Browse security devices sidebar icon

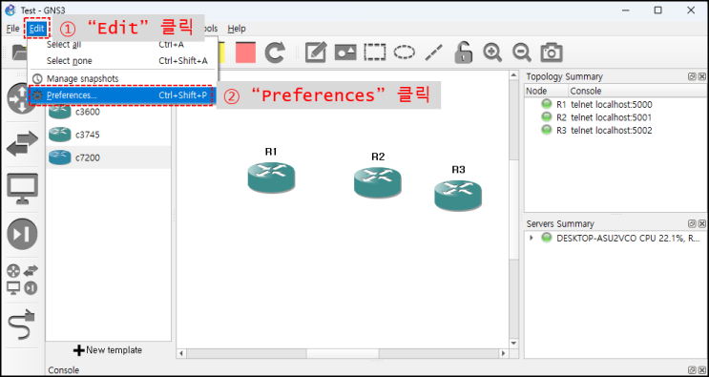click(22, 234)
